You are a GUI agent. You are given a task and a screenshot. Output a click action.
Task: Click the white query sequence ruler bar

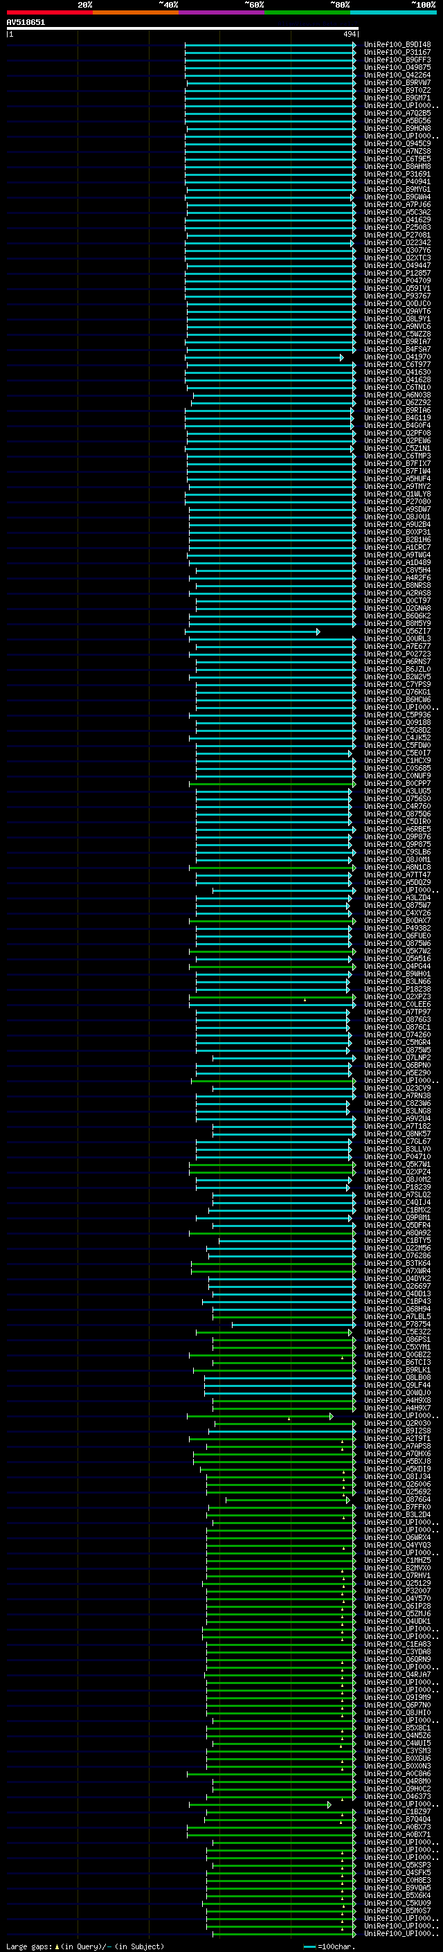coord(183,29)
